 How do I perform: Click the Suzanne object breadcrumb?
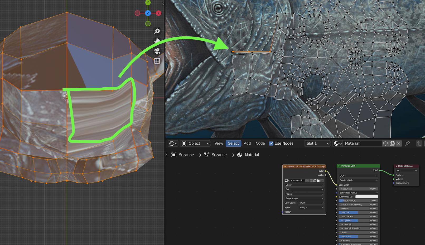tap(183, 155)
